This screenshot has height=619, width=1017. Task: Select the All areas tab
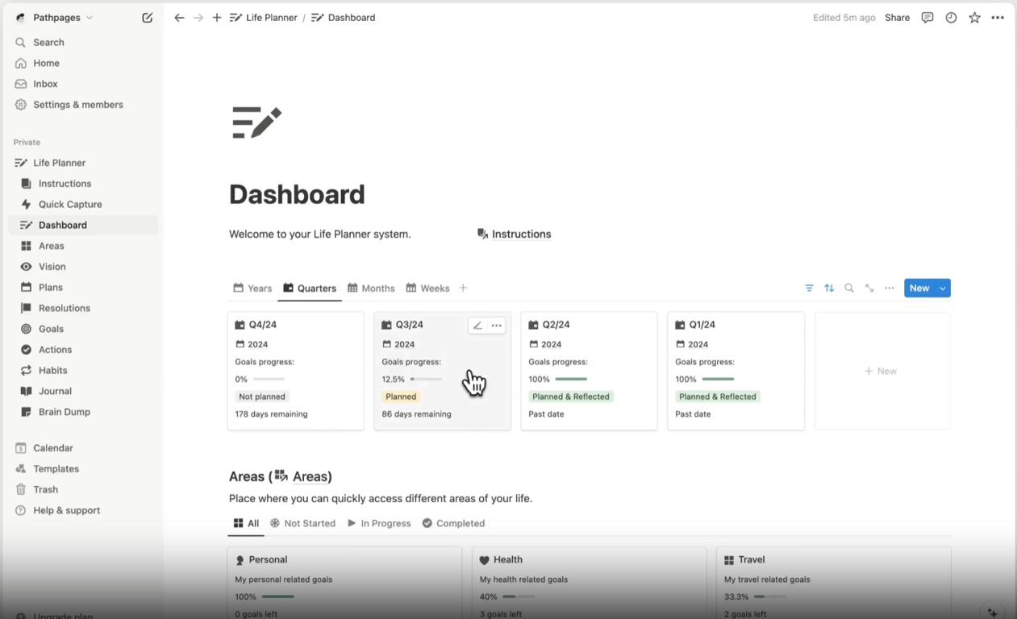[246, 523]
